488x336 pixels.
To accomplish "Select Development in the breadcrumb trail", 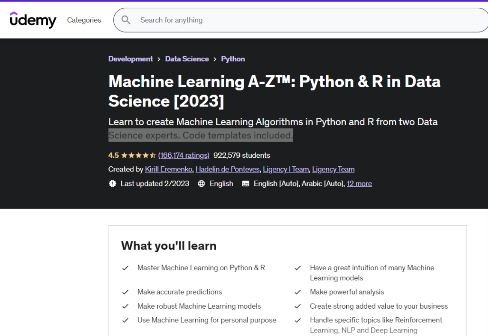I will pos(131,59).
